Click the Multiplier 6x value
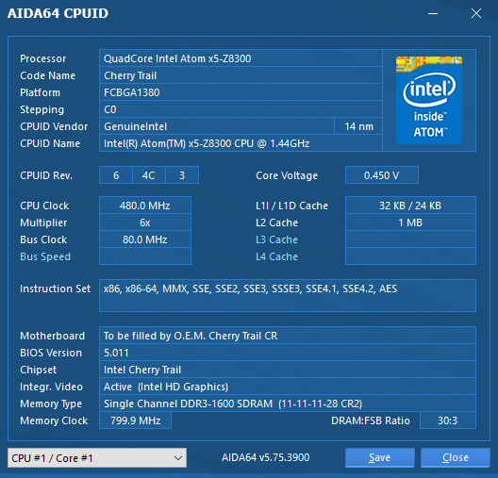 pyautogui.click(x=145, y=223)
